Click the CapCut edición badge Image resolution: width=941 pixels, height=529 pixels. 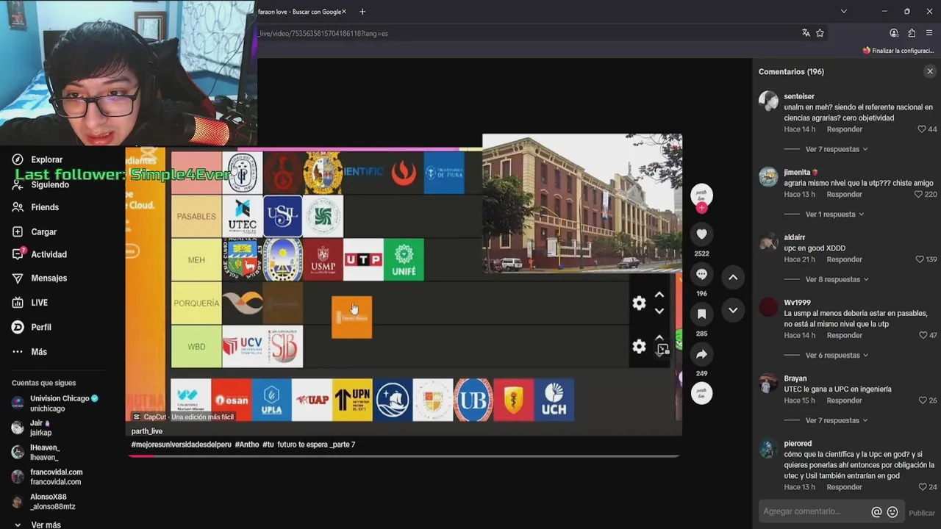(183, 417)
